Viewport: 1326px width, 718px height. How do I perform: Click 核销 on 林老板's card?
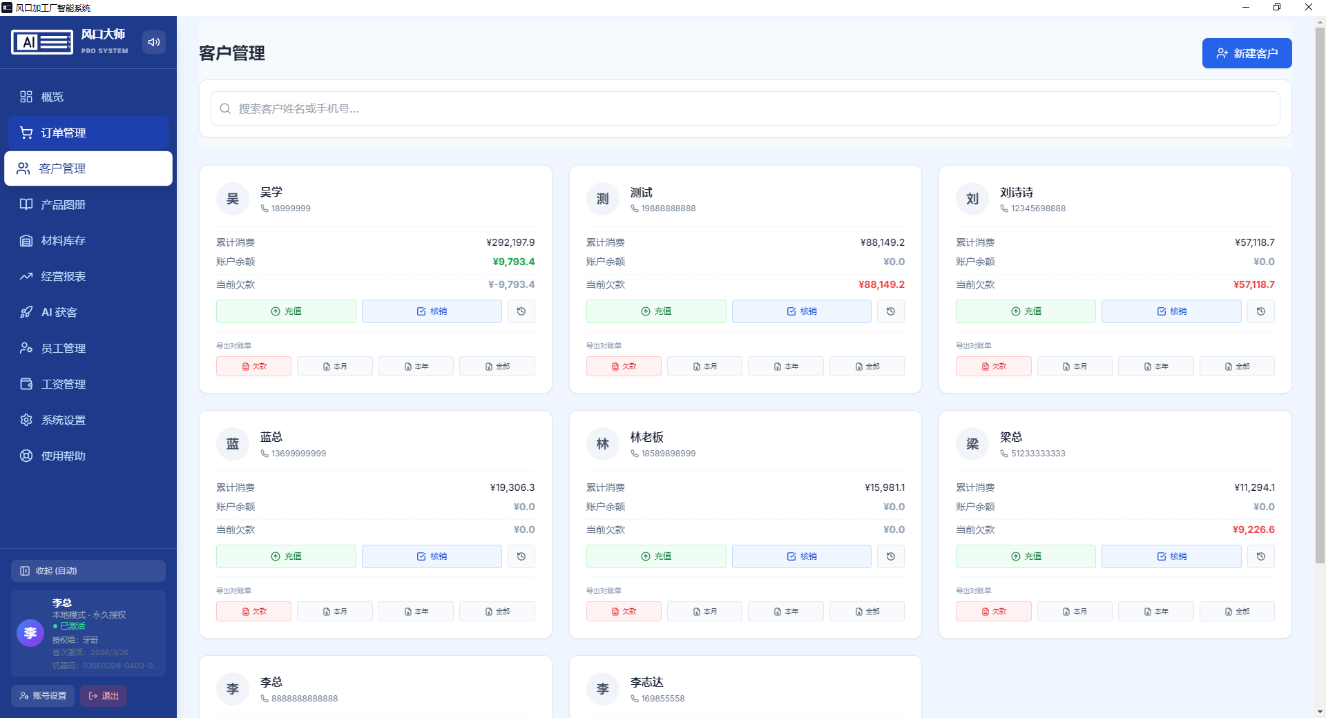point(802,556)
